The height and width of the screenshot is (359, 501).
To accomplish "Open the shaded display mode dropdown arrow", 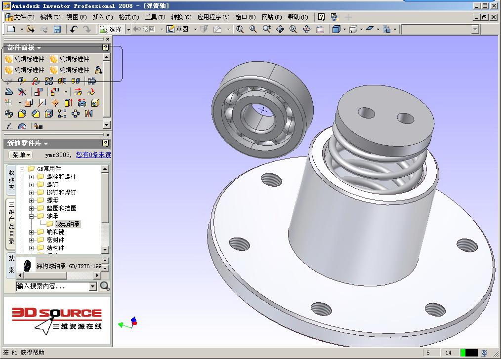I will [x=344, y=30].
